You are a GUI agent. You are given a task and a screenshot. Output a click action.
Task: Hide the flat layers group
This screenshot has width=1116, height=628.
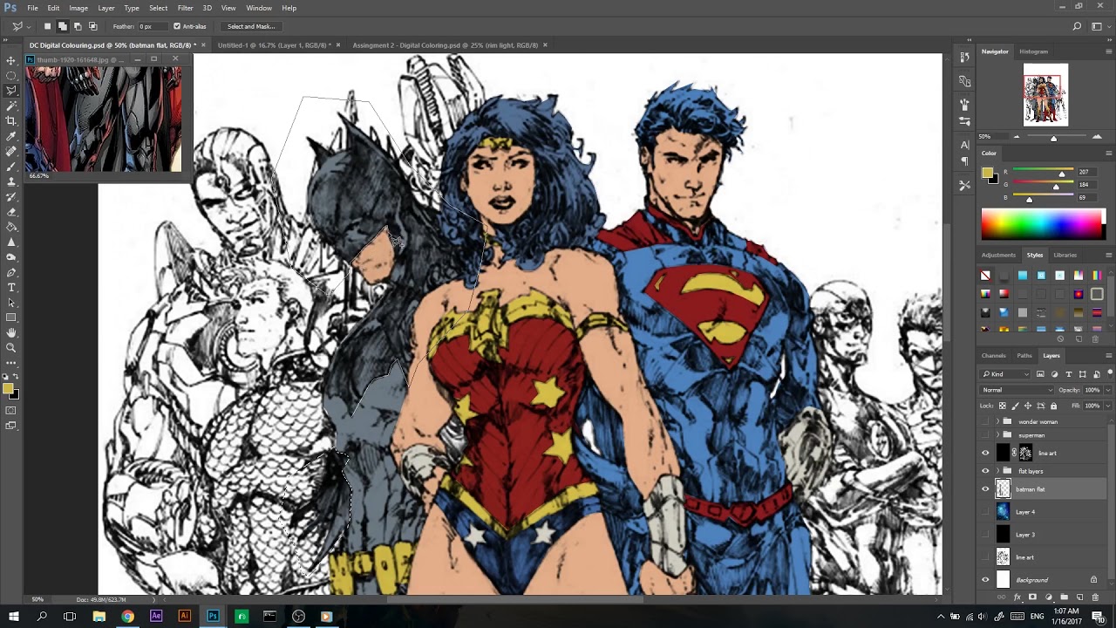point(985,471)
